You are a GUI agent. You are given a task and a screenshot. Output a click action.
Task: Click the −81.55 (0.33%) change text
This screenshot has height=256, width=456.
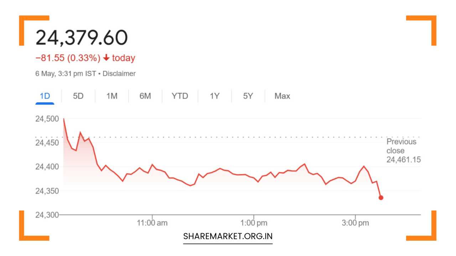click(x=68, y=58)
